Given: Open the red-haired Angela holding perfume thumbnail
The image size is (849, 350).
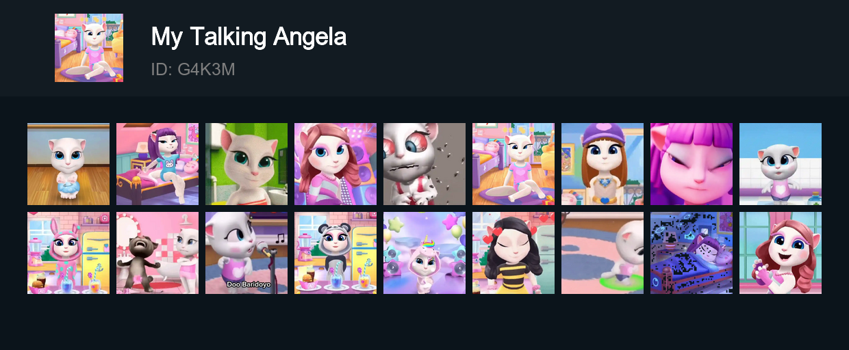Looking at the screenshot, I should pyautogui.click(x=781, y=253).
